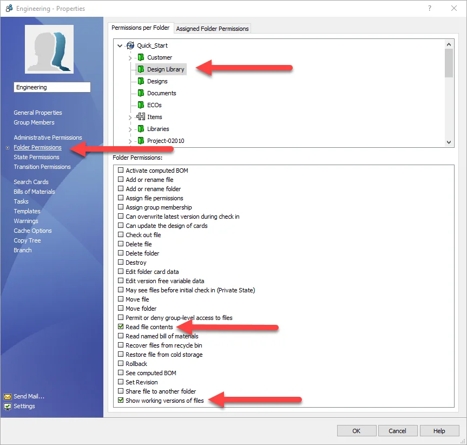467x445 pixels.
Task: Open Branch settings
Action: click(22, 250)
